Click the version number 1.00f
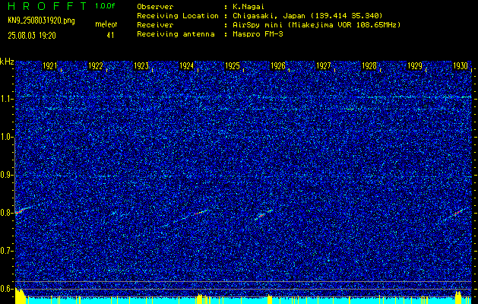This screenshot has height=304, width=478. (x=105, y=6)
